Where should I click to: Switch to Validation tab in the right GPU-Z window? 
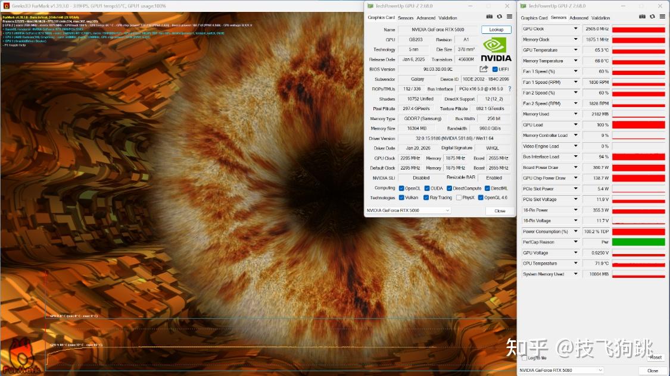[x=601, y=18]
